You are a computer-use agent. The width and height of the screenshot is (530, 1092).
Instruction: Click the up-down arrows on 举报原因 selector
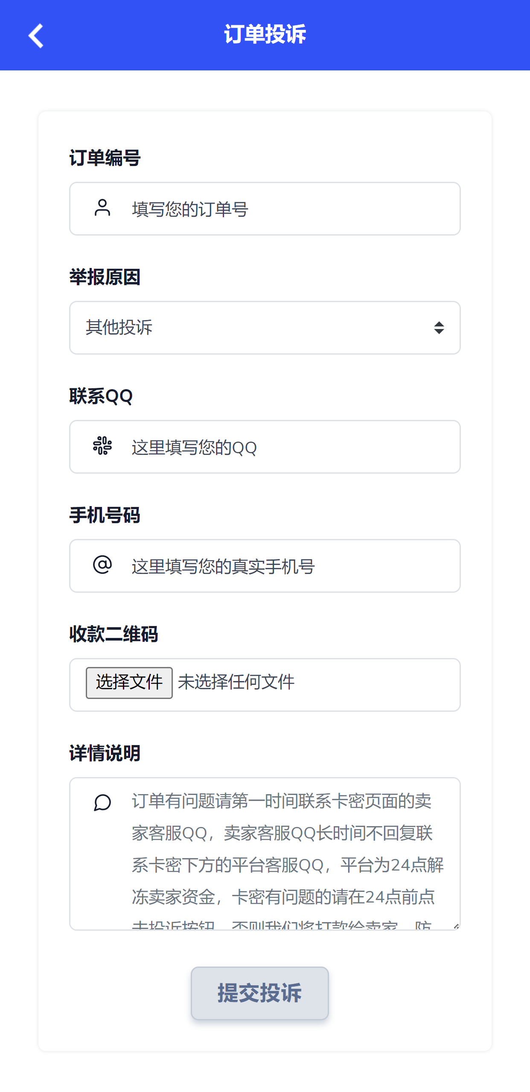[440, 328]
